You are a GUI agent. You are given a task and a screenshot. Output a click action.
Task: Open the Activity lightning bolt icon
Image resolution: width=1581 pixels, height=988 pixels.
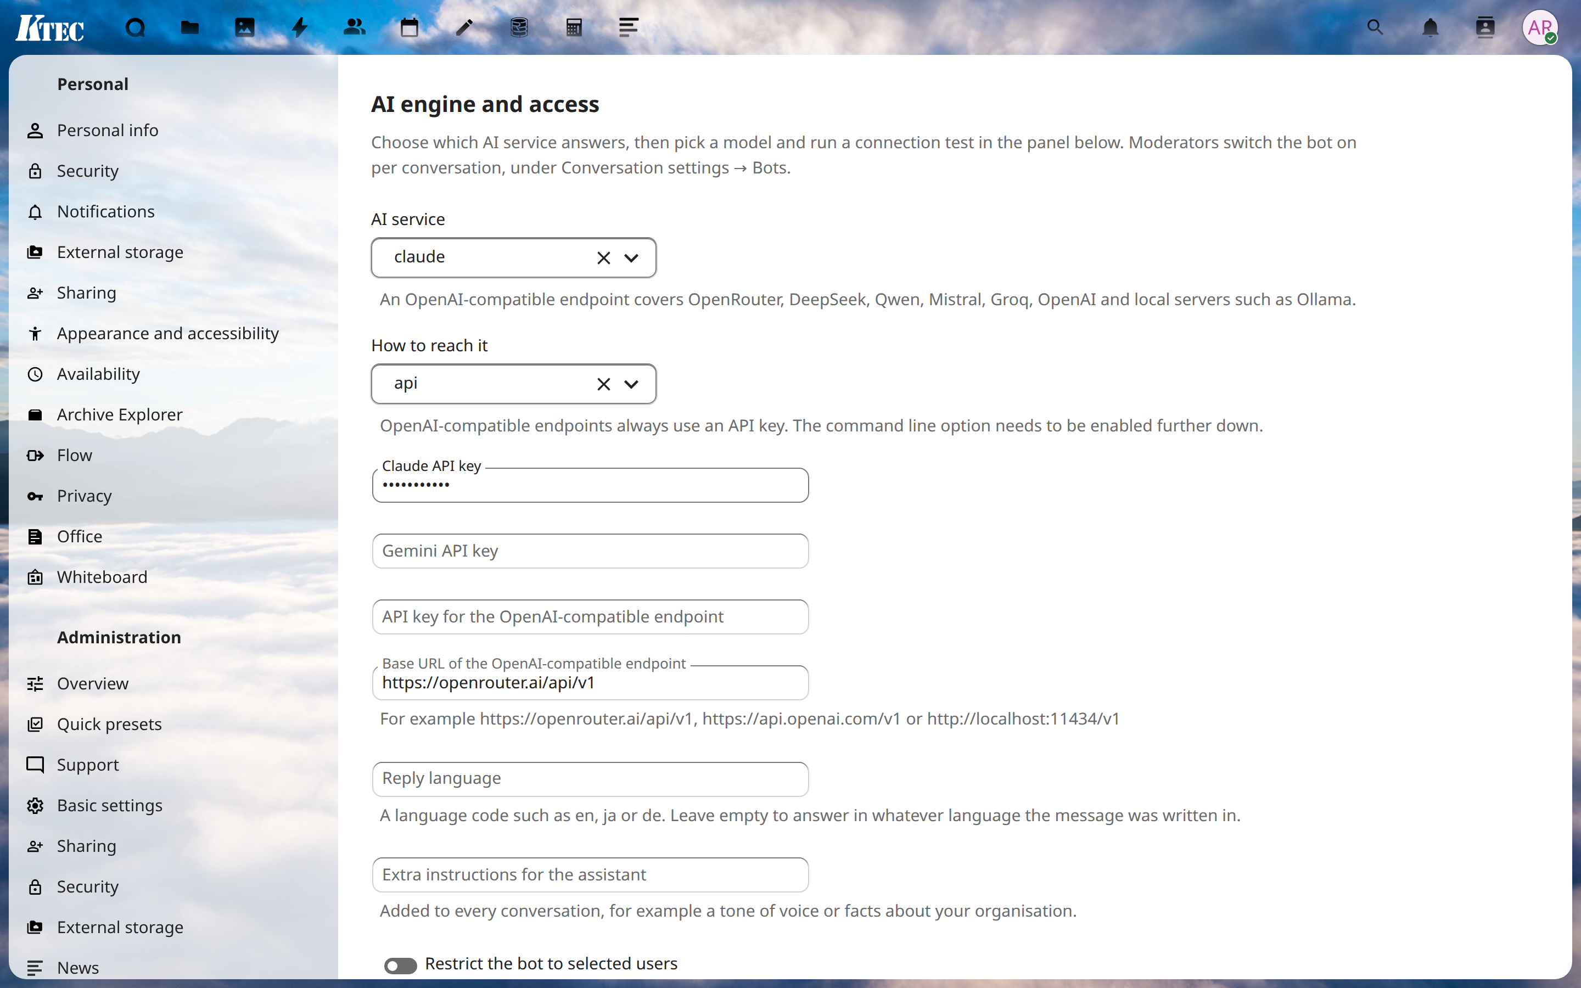tap(300, 27)
